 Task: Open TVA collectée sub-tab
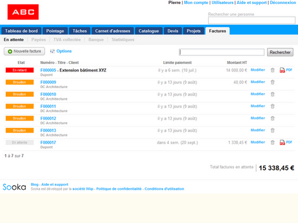tap(67, 39)
